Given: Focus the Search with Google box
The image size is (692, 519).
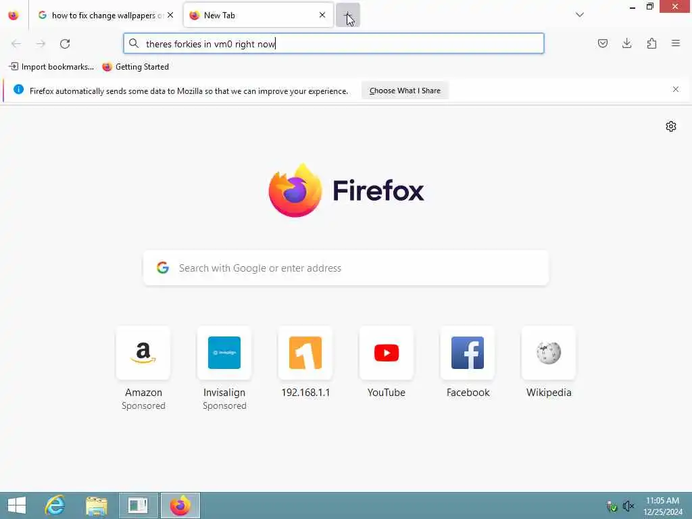Looking at the screenshot, I should pos(346,268).
